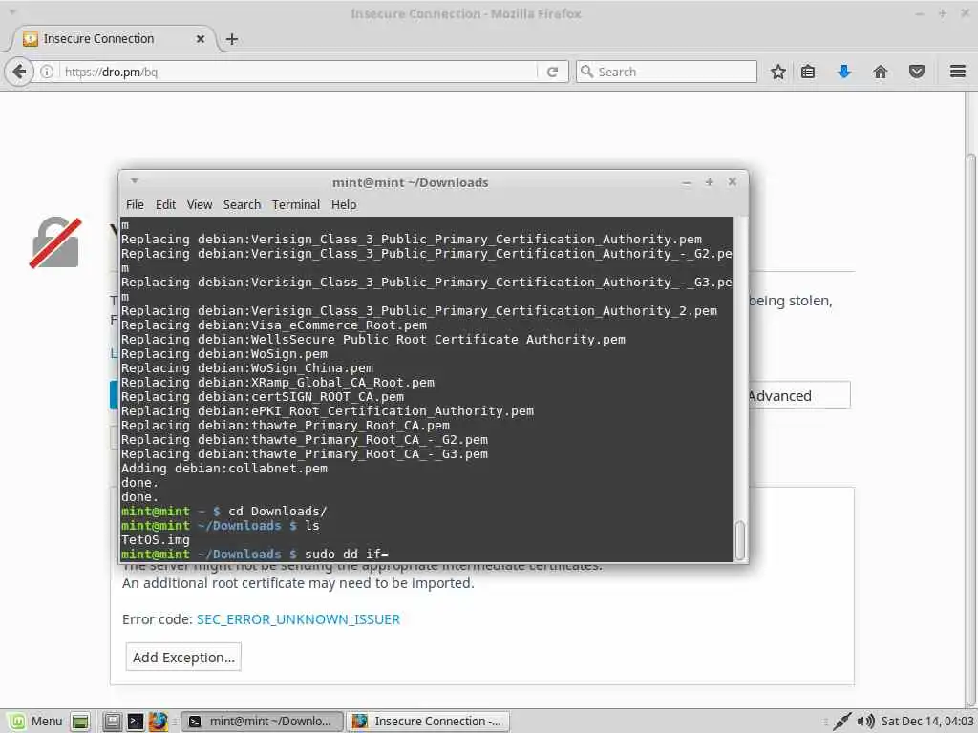
Task: Open terminal window menu triangle in title bar
Action: click(x=134, y=181)
